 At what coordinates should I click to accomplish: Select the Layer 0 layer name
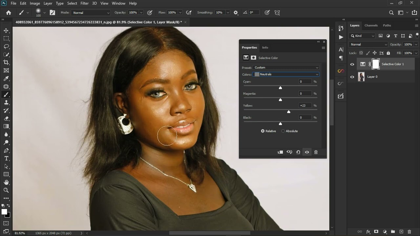372,77
